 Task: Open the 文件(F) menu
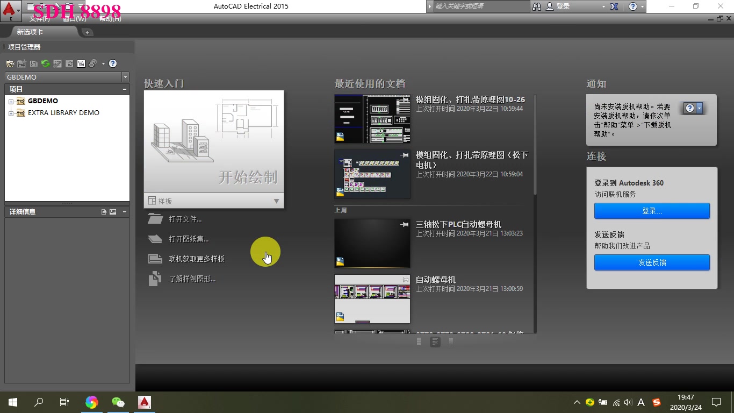point(40,18)
